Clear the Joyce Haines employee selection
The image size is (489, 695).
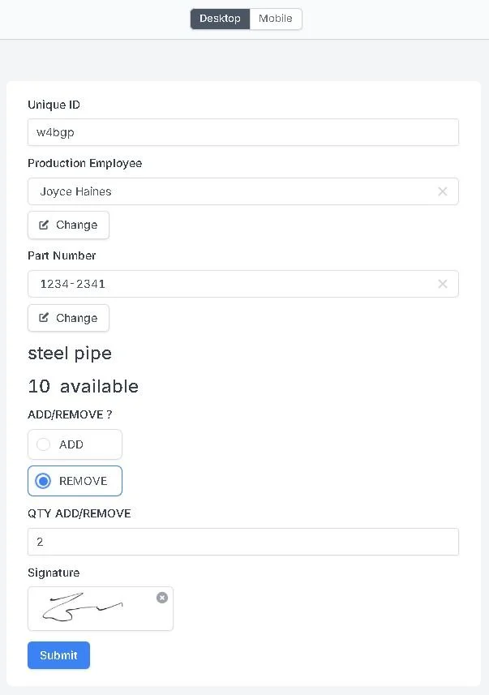point(442,191)
